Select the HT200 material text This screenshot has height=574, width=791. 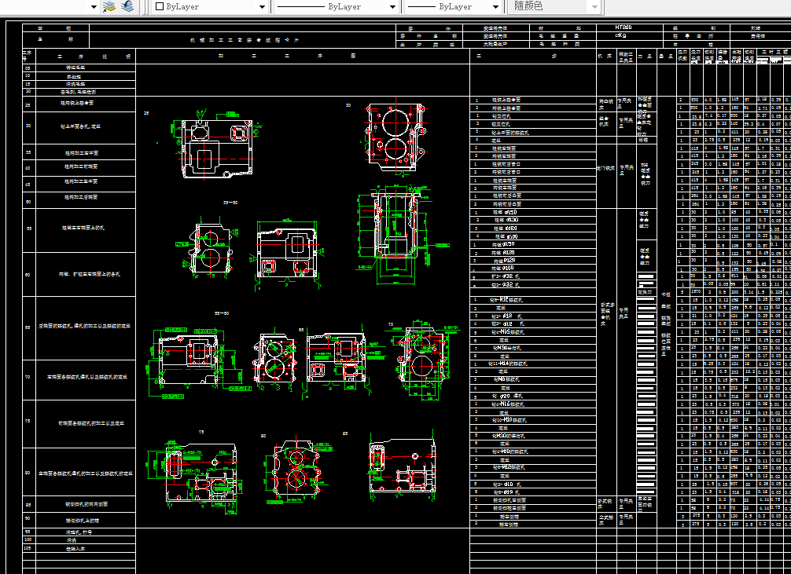pyautogui.click(x=624, y=27)
